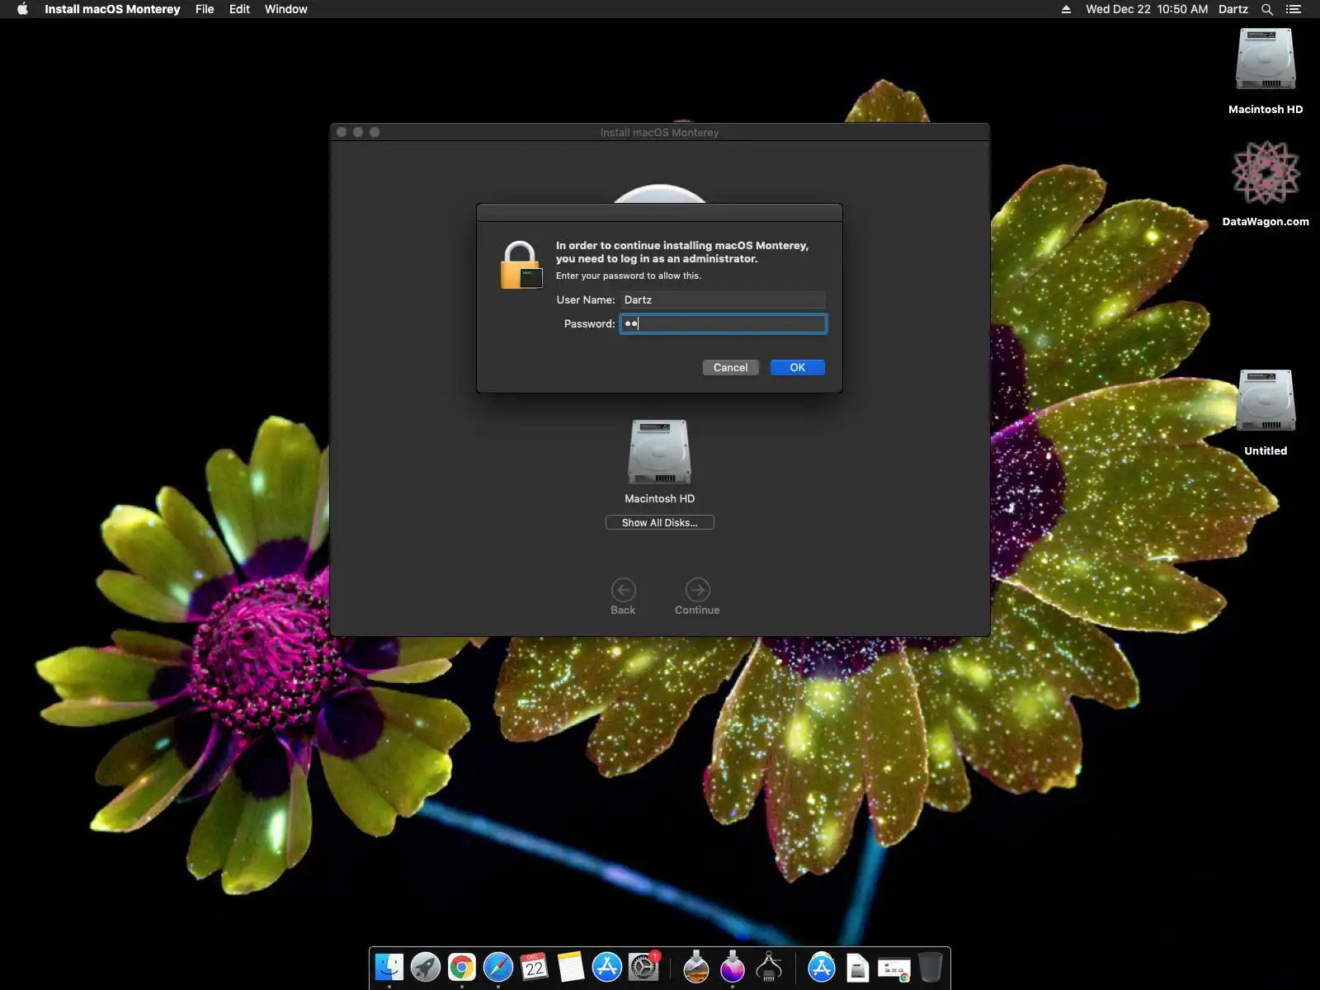Open Safari from the Dock
The width and height of the screenshot is (1320, 990).
[498, 967]
